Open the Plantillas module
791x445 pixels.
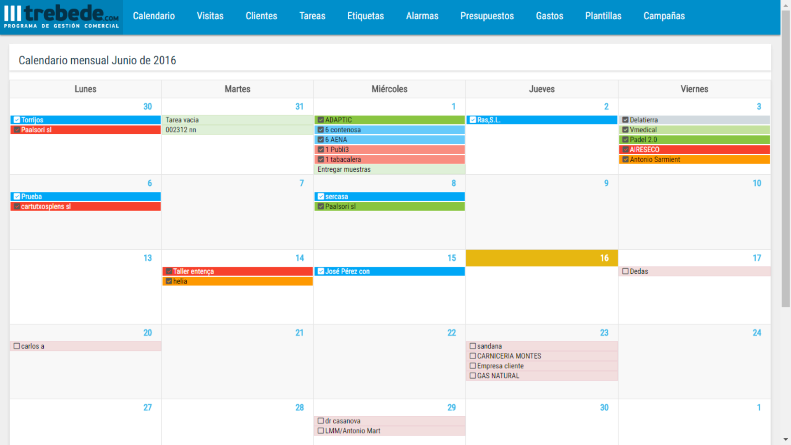(x=603, y=16)
